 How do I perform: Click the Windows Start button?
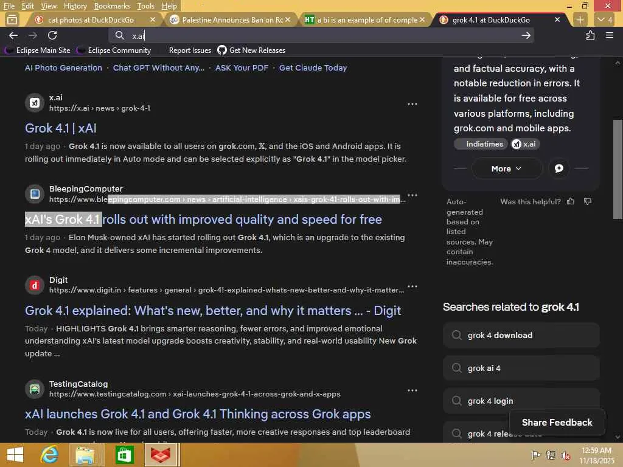[15, 455]
